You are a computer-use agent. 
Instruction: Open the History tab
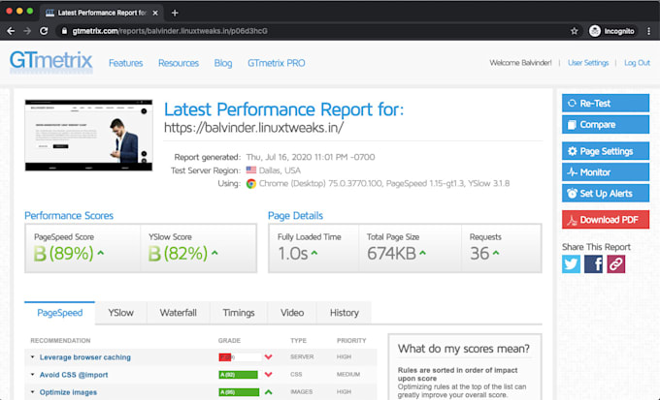pos(345,313)
